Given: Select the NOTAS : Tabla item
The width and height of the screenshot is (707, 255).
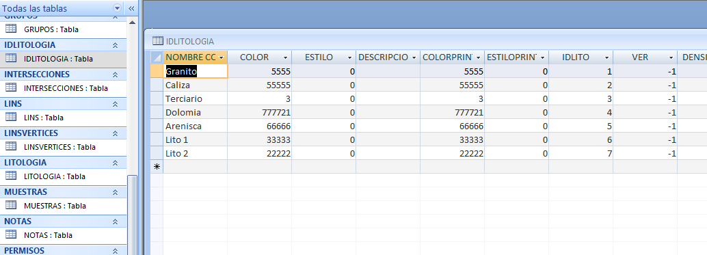Looking at the screenshot, I should pyautogui.click(x=64, y=234).
